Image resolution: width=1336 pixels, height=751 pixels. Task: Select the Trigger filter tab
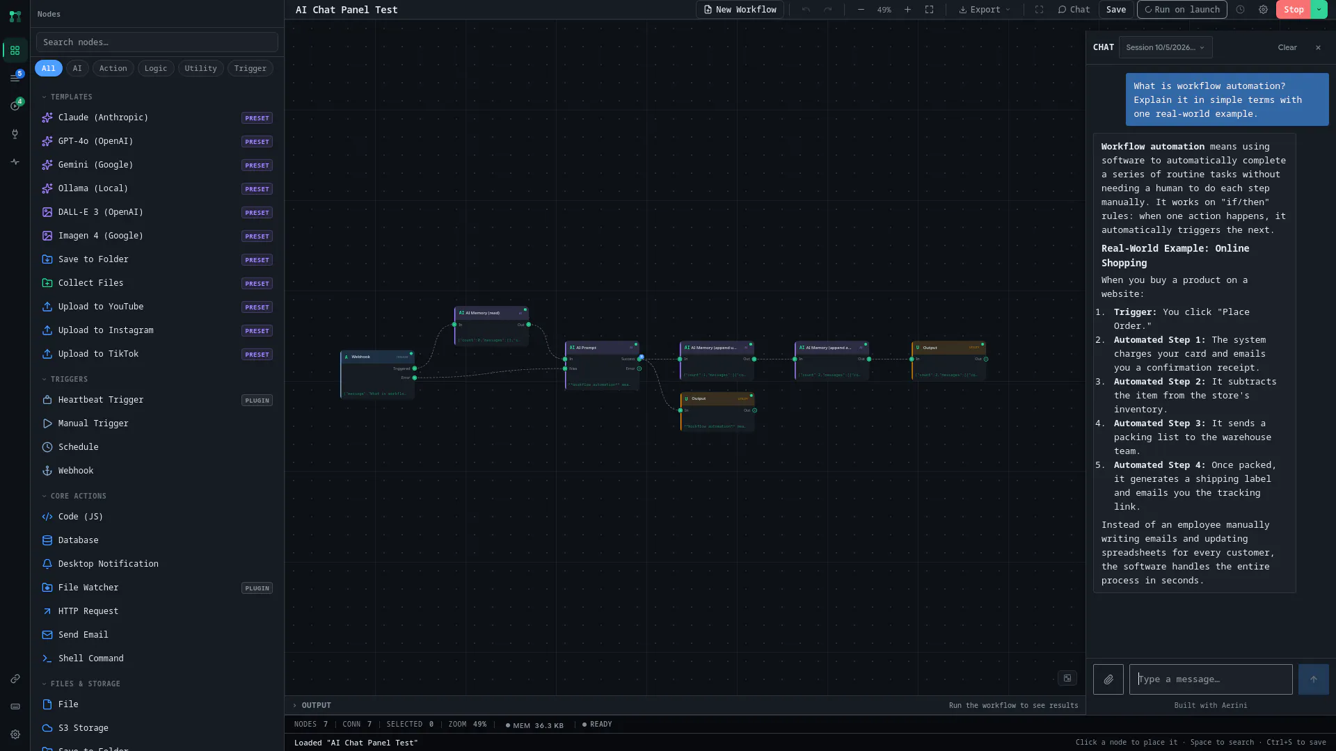(250, 68)
